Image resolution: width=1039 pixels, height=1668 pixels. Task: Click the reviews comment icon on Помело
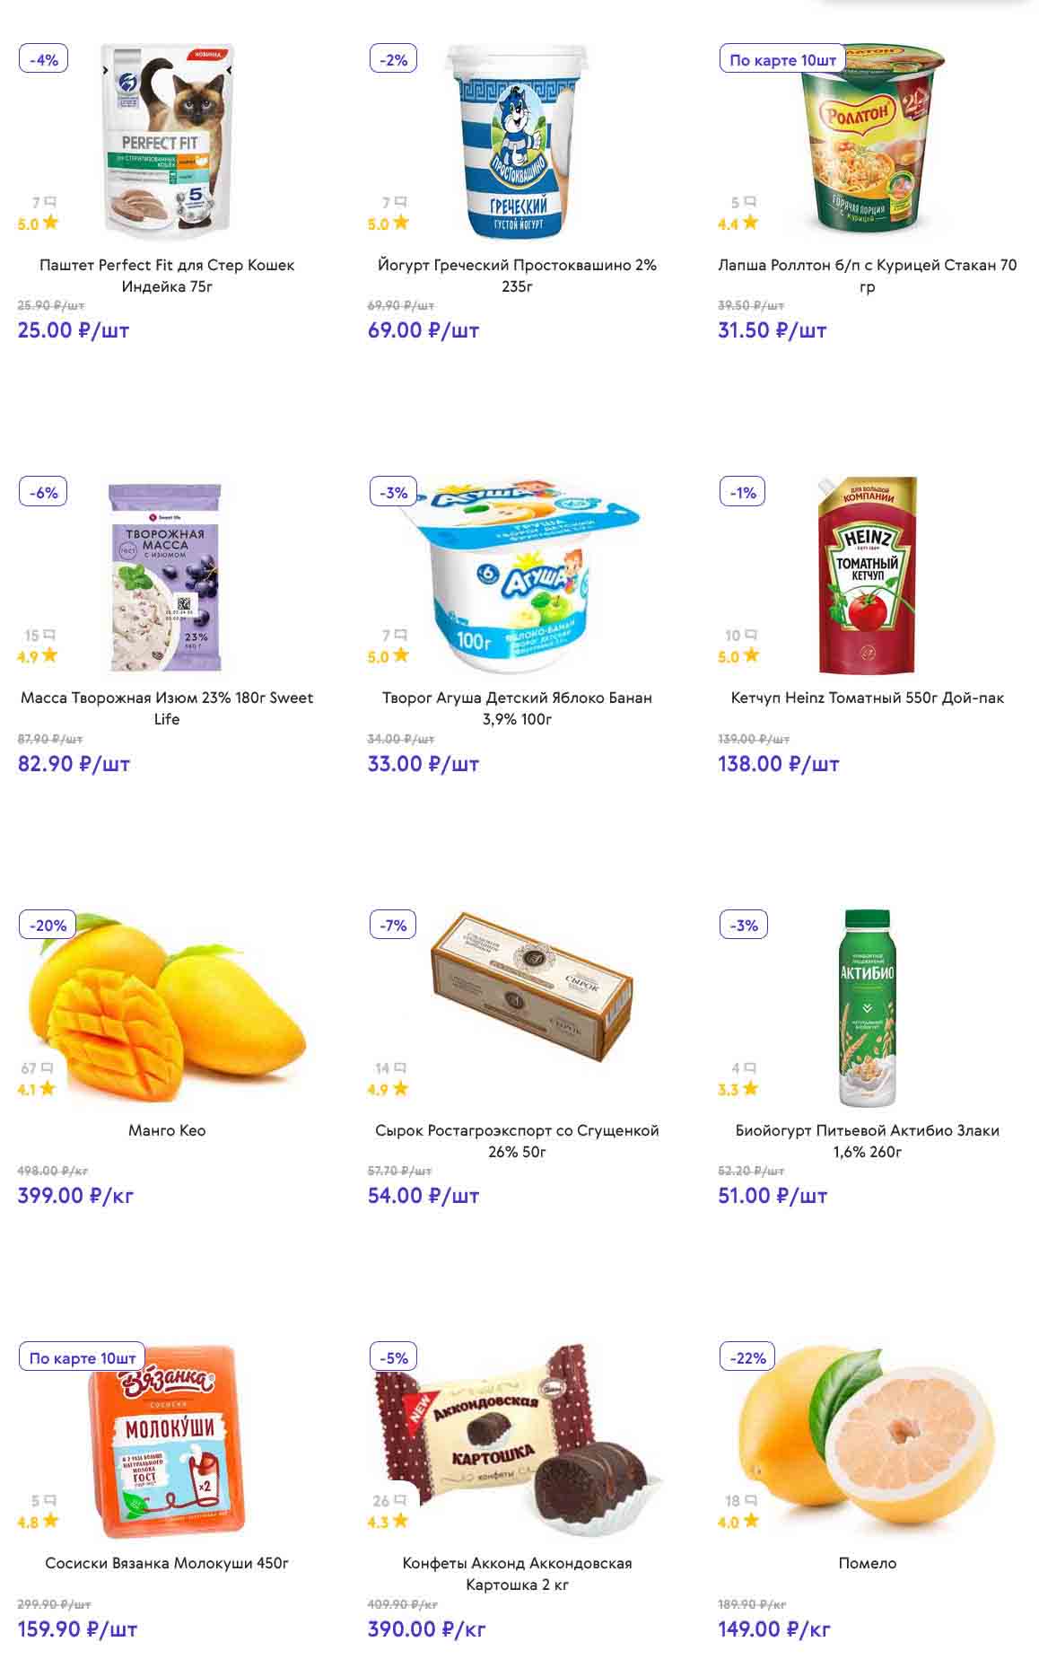750,1500
